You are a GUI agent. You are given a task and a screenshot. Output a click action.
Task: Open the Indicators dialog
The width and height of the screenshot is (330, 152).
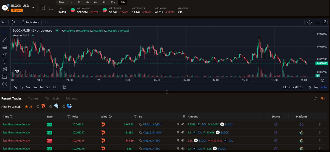pyautogui.click(x=31, y=22)
